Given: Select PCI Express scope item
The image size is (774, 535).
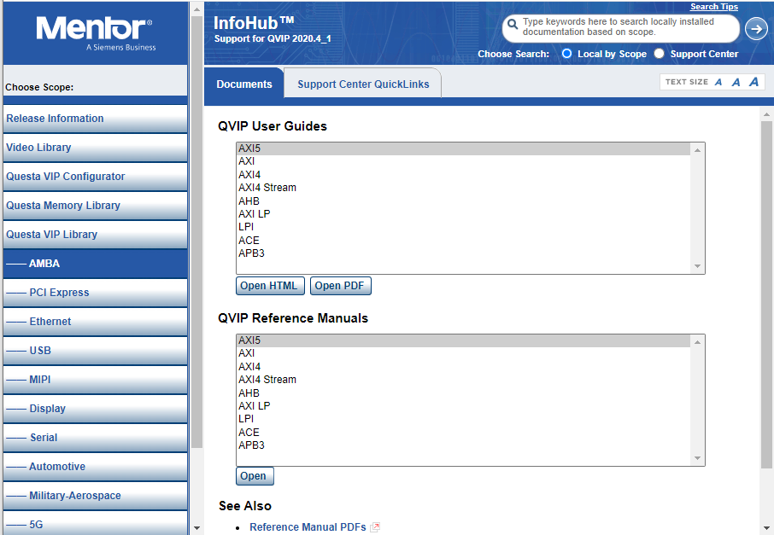Looking at the screenshot, I should click(x=95, y=293).
